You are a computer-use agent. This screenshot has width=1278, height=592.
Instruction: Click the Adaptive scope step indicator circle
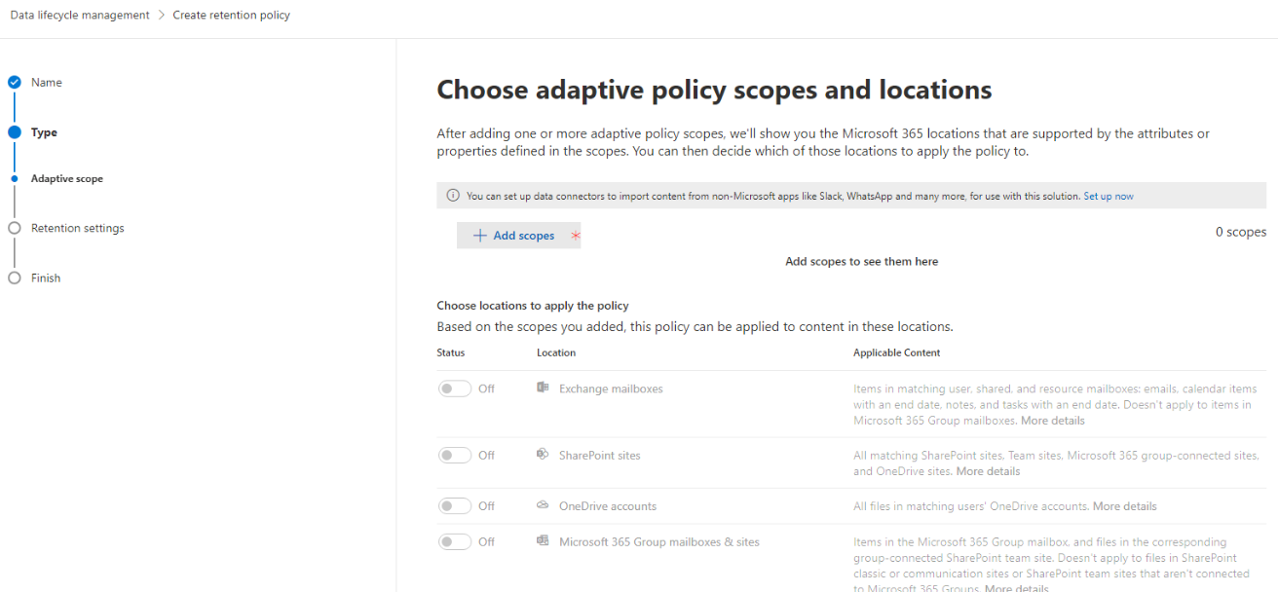(14, 178)
